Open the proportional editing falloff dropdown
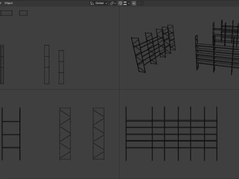 coord(140,3)
